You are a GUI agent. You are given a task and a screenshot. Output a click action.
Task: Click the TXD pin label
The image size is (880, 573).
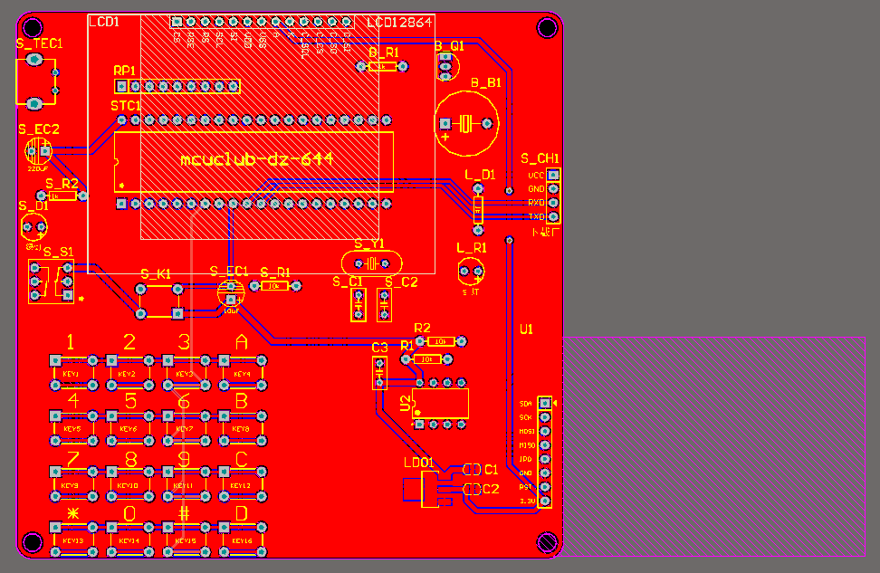[537, 216]
